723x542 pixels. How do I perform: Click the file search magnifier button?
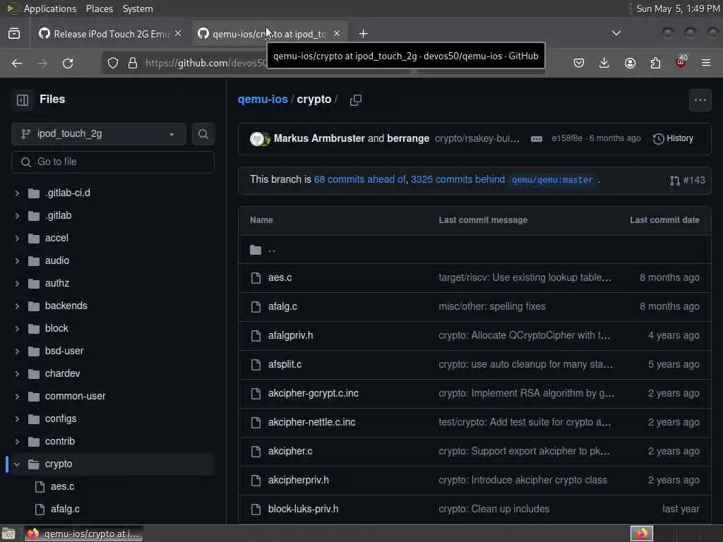(x=203, y=134)
